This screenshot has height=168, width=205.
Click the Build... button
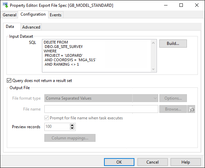point(173,44)
